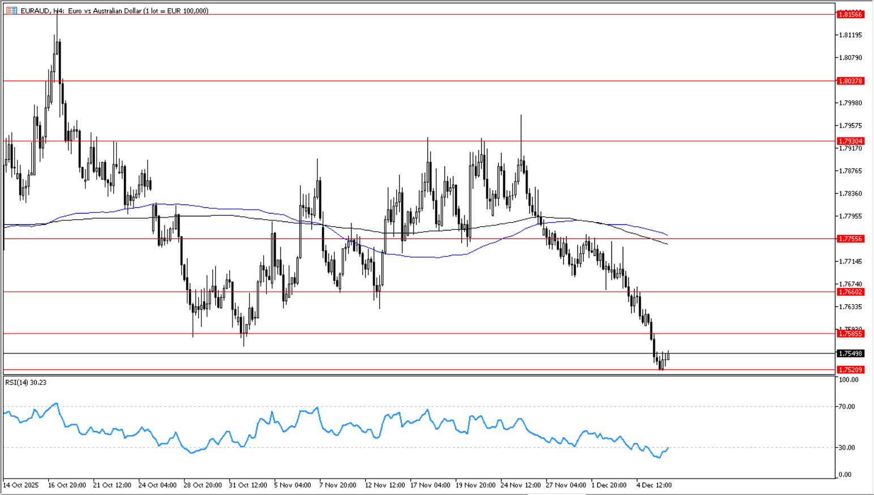The height and width of the screenshot is (495, 874).
Task: Click the 1.75209 red support level label
Action: (x=850, y=370)
